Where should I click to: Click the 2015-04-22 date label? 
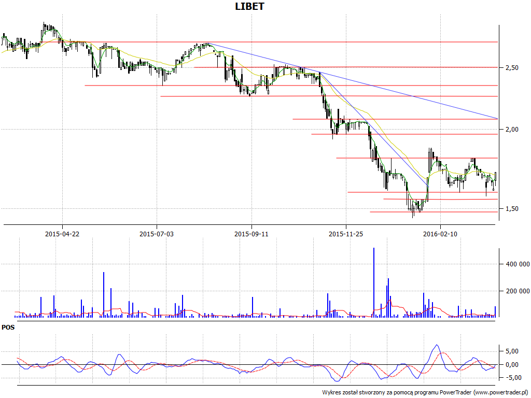click(62, 234)
